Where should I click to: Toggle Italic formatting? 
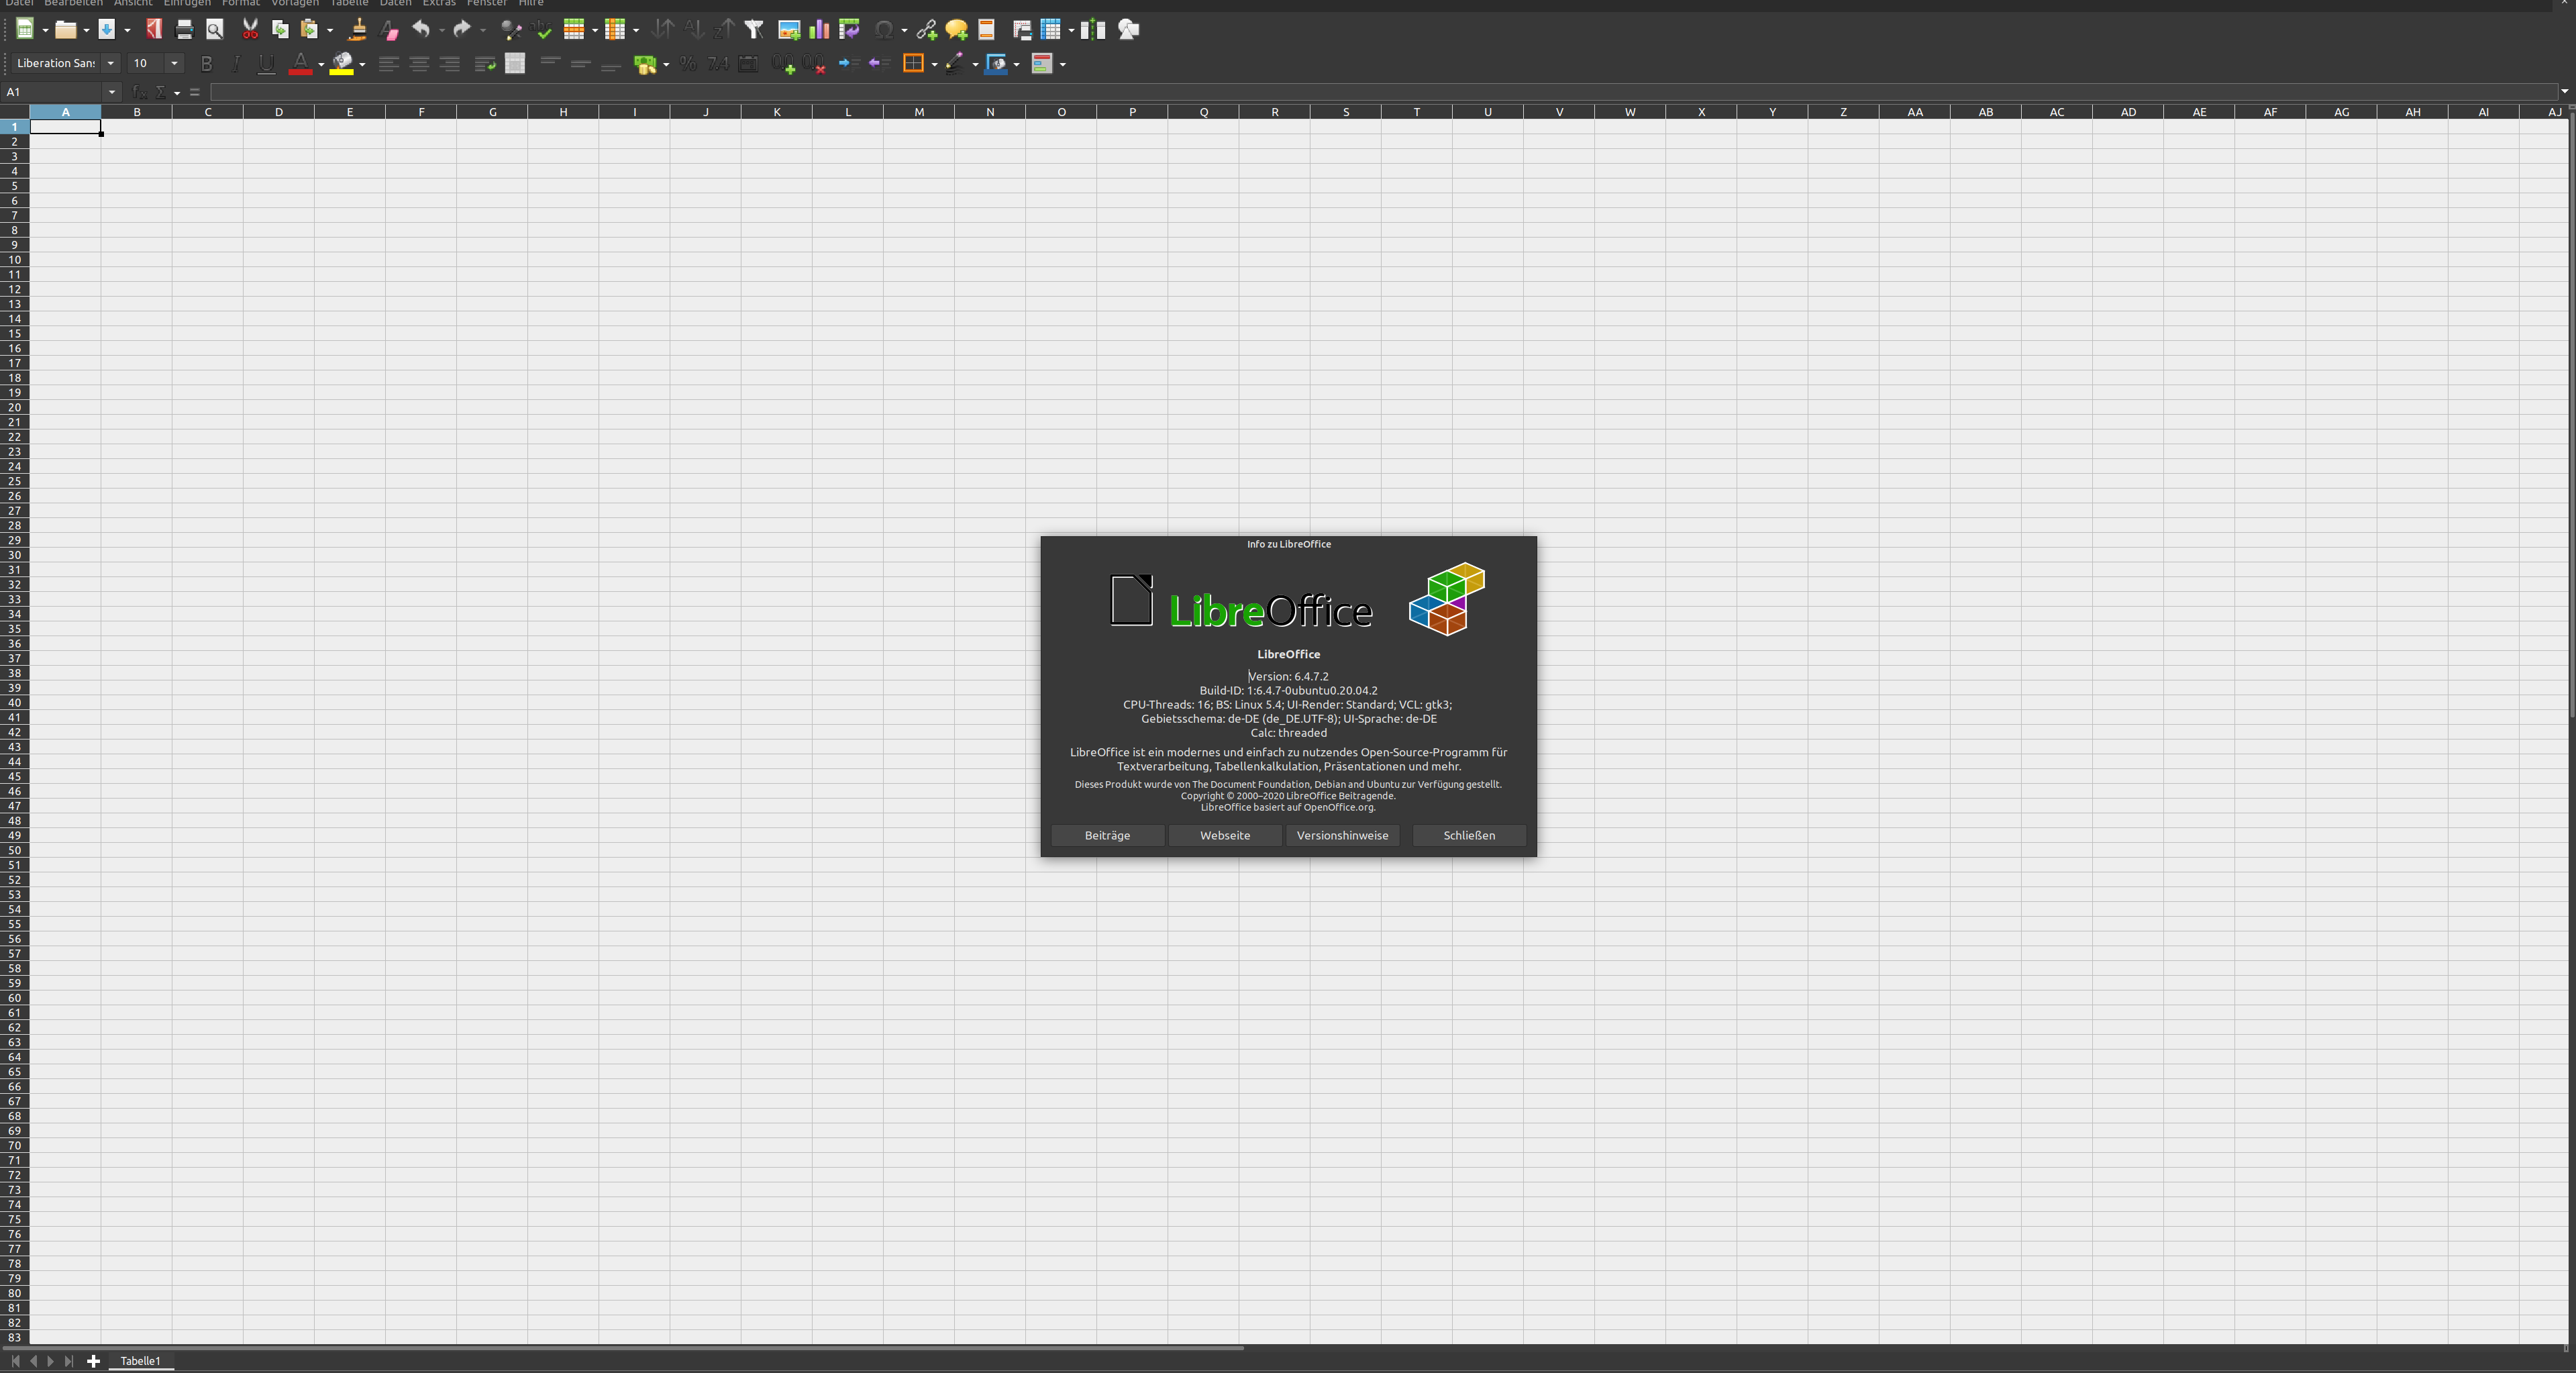(236, 64)
